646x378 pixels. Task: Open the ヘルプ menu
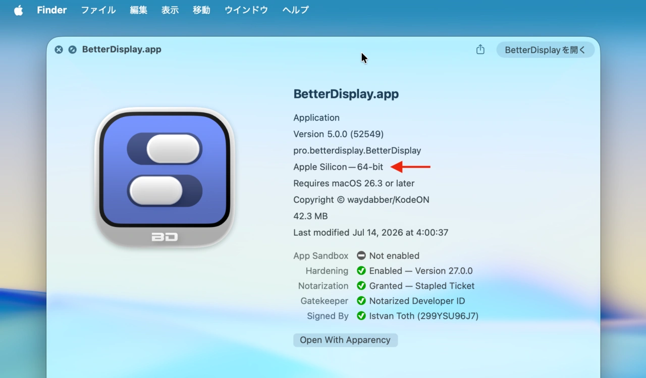click(x=296, y=10)
